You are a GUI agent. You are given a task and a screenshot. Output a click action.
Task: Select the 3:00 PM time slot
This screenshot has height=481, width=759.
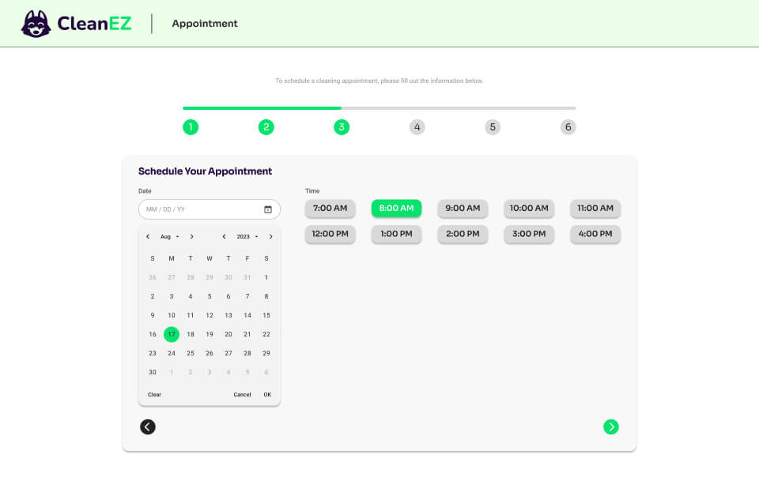529,234
